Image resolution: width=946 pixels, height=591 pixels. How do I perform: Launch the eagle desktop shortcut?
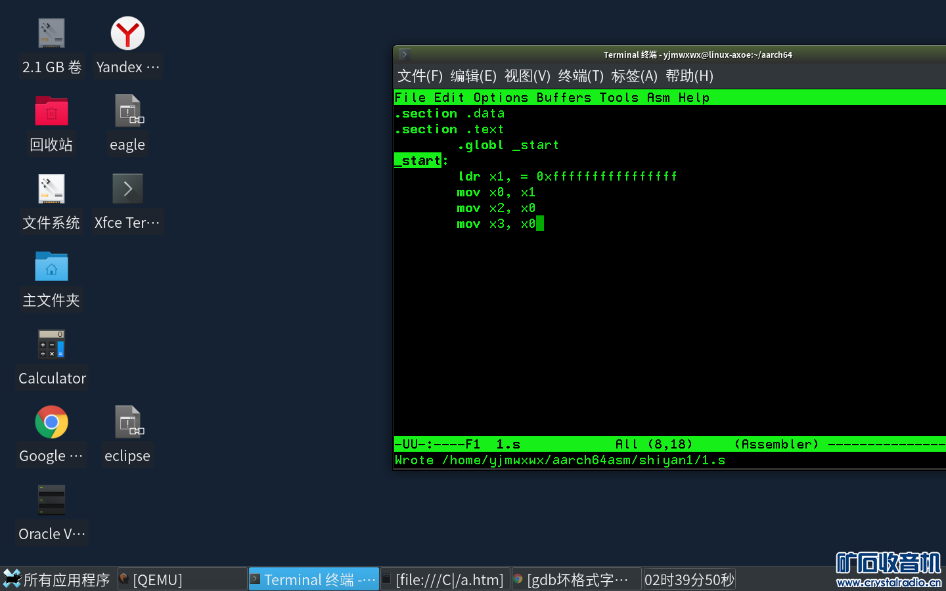[127, 112]
